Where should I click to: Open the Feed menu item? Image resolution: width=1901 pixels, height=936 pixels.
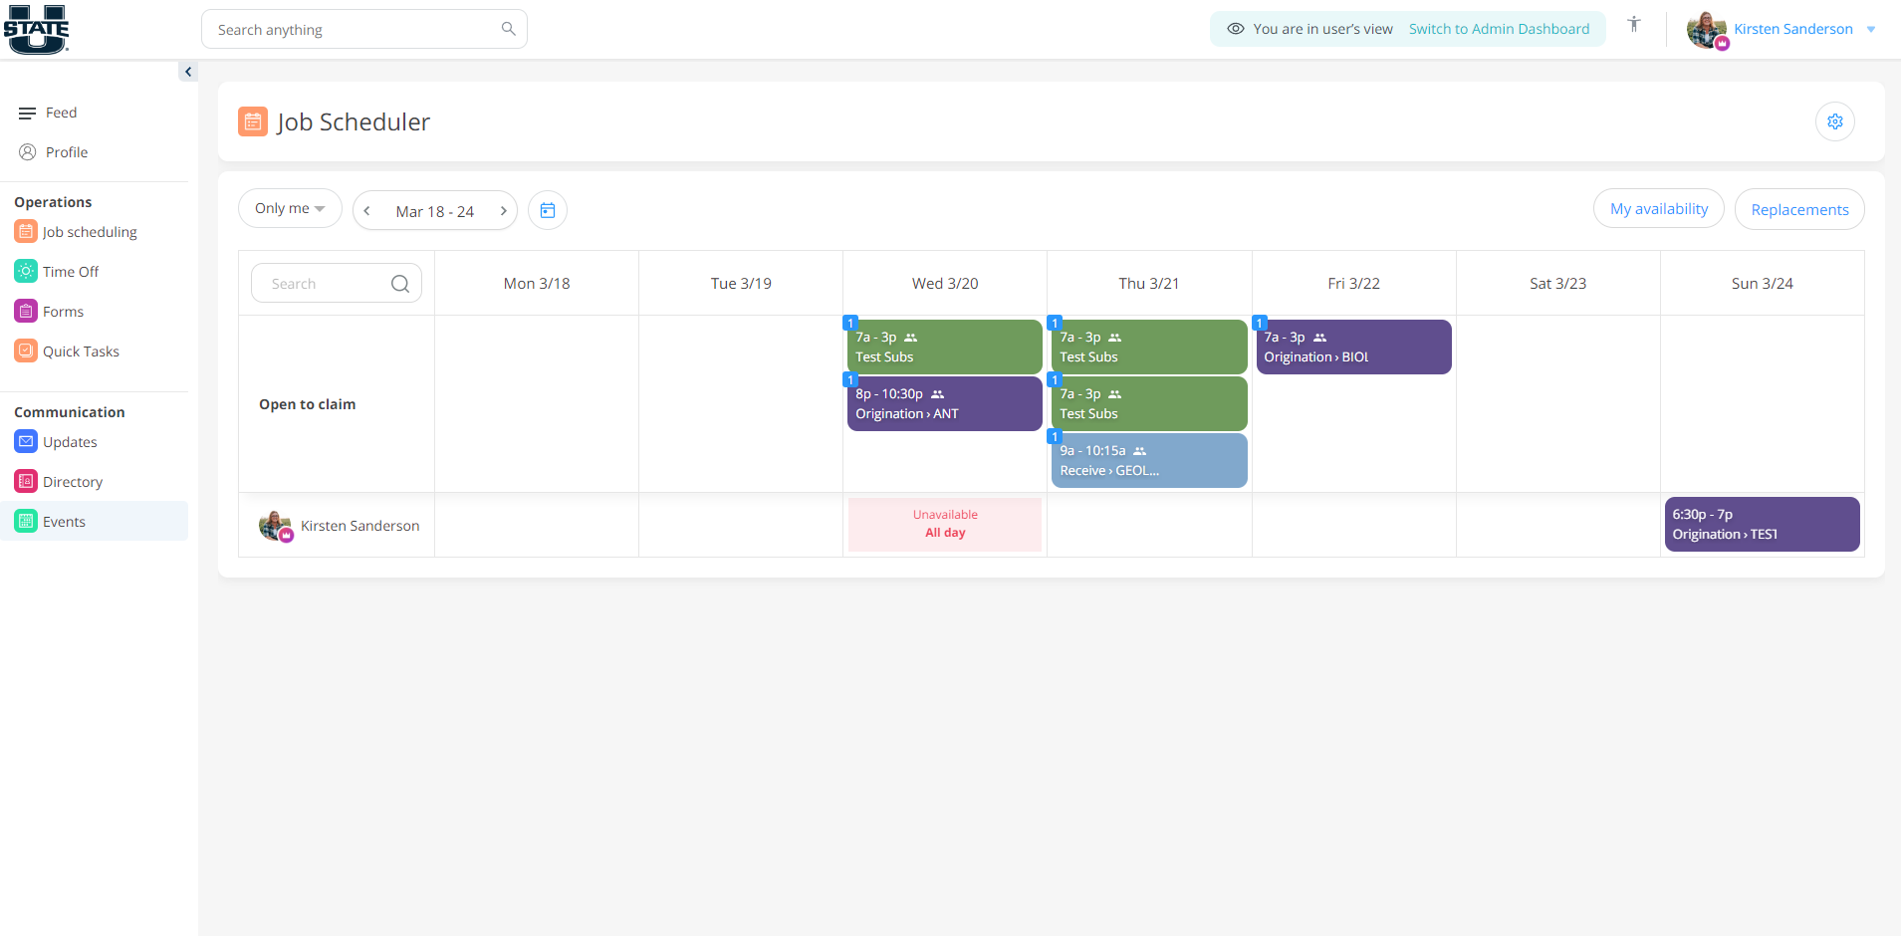coord(62,113)
